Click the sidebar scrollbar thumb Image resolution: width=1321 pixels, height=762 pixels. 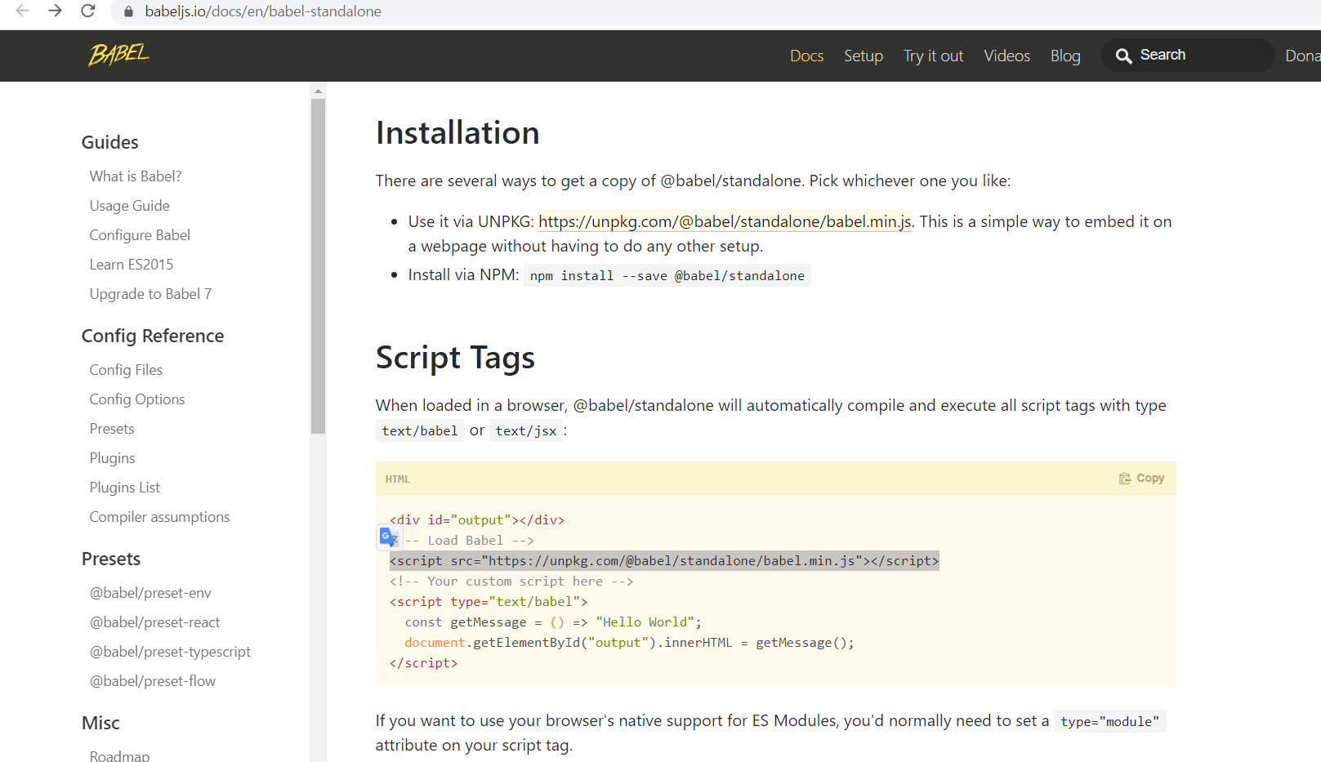(x=319, y=266)
